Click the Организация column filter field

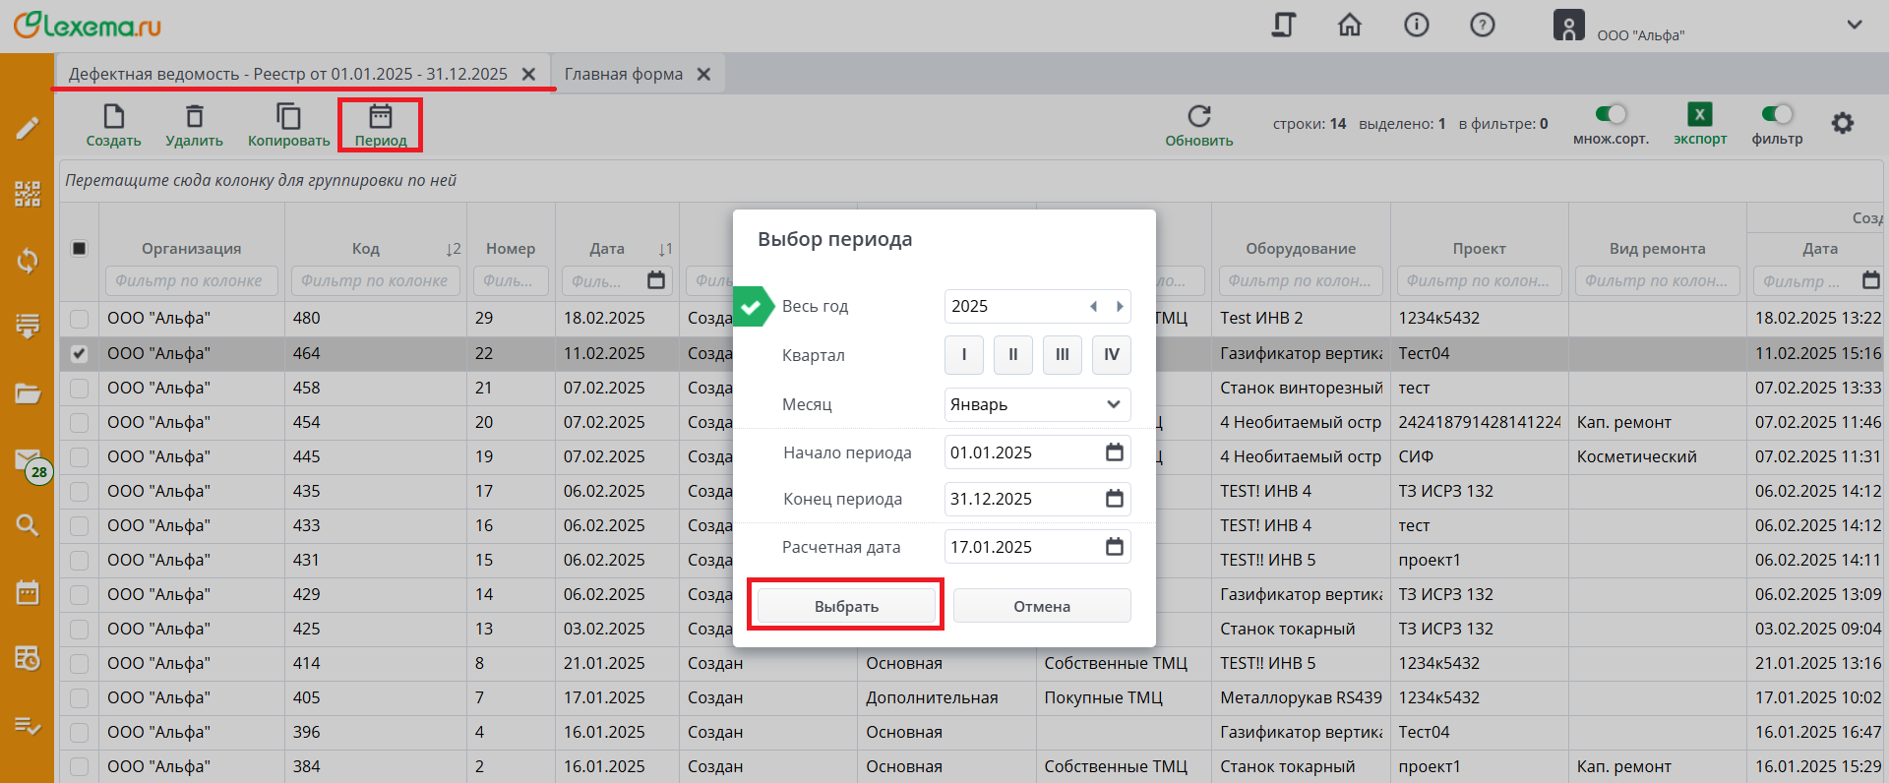click(x=191, y=280)
